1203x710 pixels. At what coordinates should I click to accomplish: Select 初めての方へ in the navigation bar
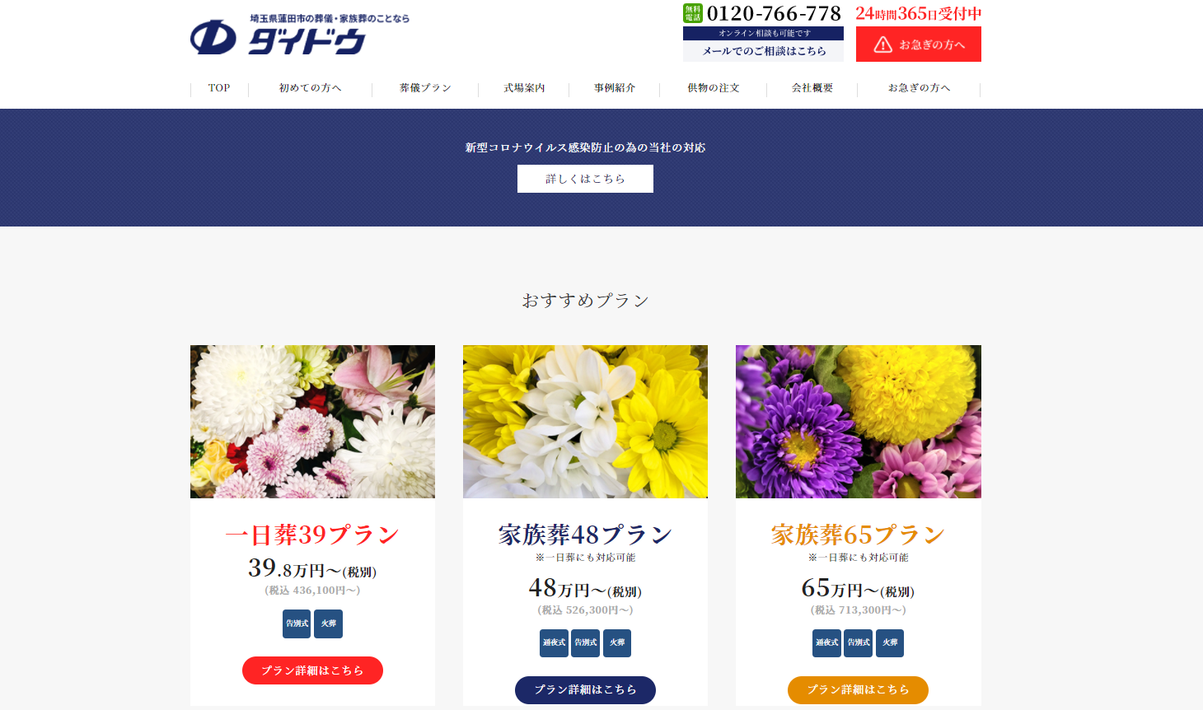click(x=310, y=88)
